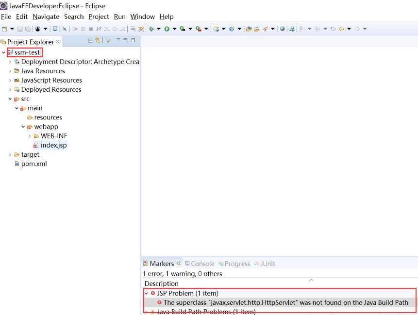Click the New Server wizard icon

point(216,29)
